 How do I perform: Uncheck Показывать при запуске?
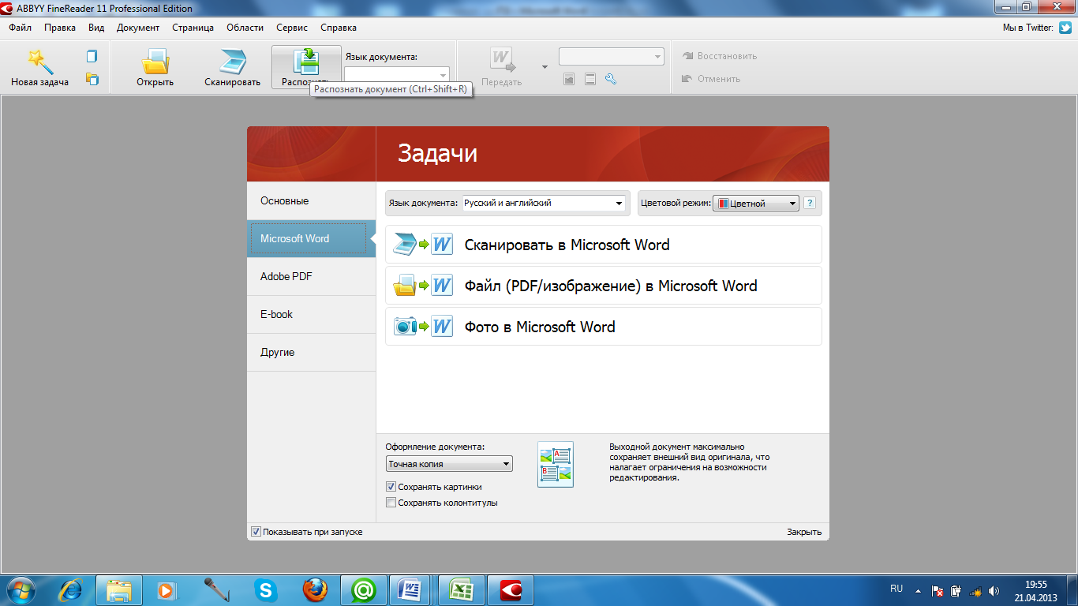(x=256, y=532)
